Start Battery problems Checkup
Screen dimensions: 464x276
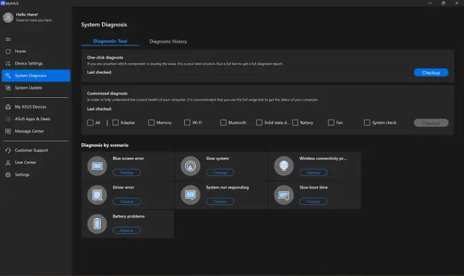126,231
